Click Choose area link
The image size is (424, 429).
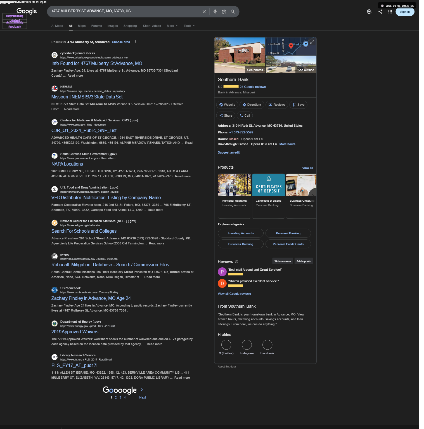[121, 42]
